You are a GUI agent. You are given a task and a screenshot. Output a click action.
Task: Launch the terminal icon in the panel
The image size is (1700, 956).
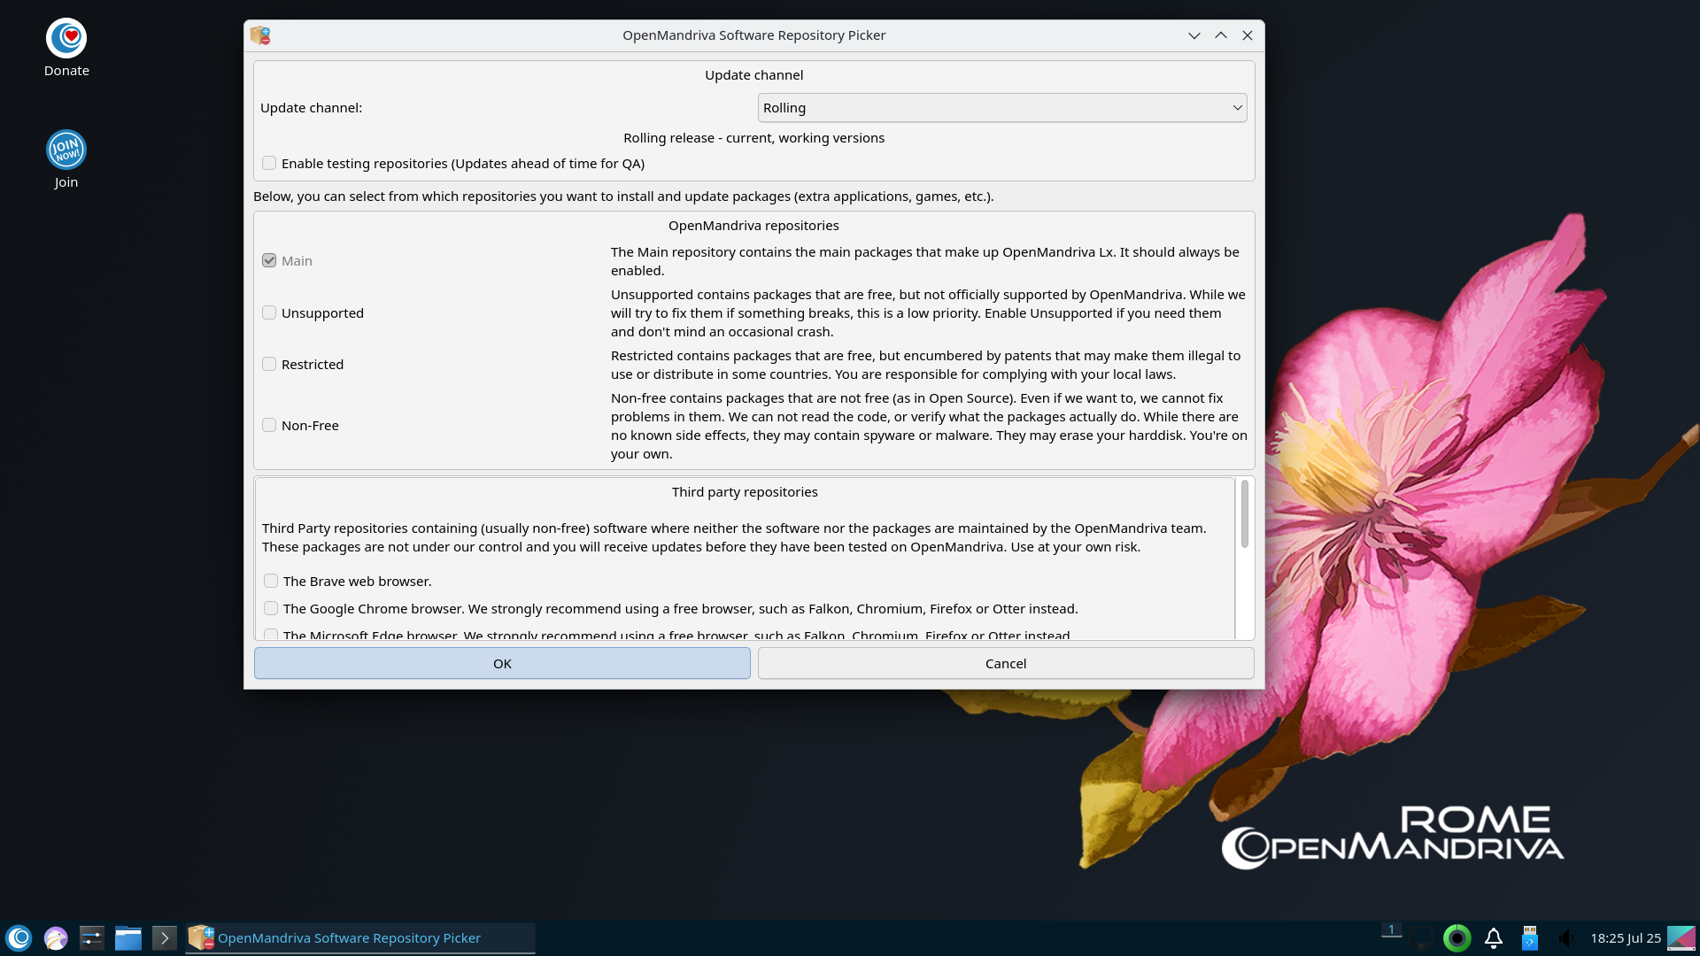[x=165, y=938]
